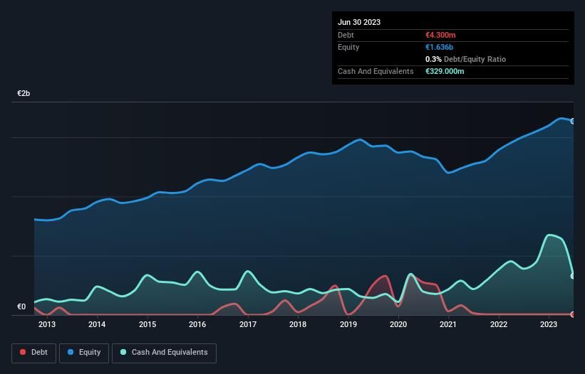Image resolution: width=585 pixels, height=374 pixels.
Task: Click the red Debt endpoint marker on chart
Action: tap(572, 314)
